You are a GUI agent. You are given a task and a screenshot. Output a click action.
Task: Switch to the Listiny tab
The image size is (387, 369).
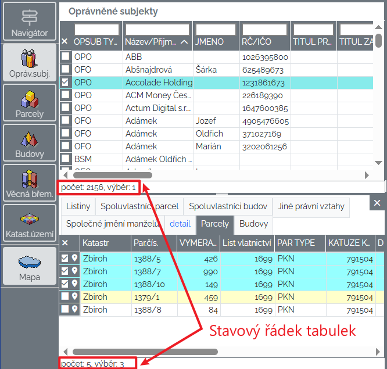click(x=78, y=206)
